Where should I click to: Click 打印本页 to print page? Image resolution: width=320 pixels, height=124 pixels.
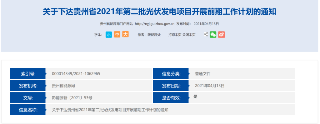pyautogui.click(x=175, y=35)
